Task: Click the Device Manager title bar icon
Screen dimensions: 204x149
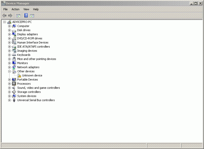Action: click(x=4, y=3)
